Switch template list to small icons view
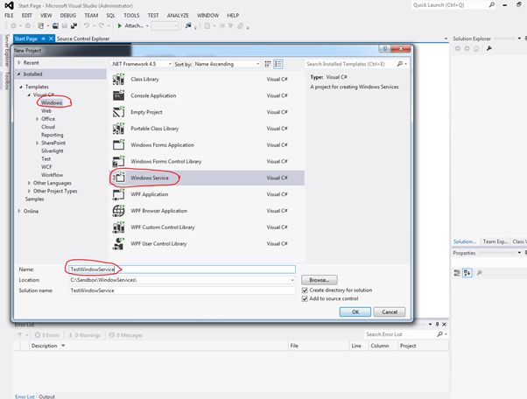Viewport: 527px width, 399px height. [268, 64]
